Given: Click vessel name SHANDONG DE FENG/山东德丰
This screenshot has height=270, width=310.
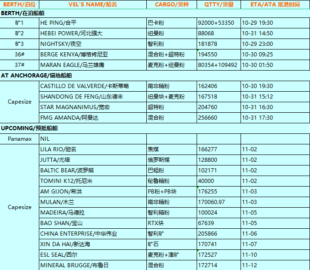Looking at the screenshot, I should click(82, 97).
